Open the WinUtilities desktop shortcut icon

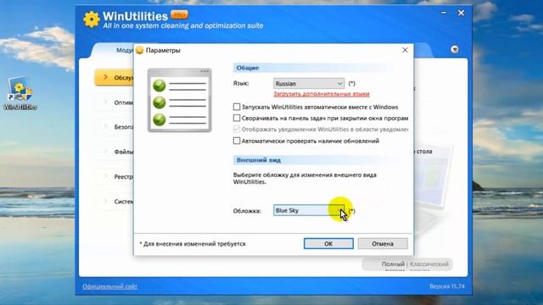[20, 92]
